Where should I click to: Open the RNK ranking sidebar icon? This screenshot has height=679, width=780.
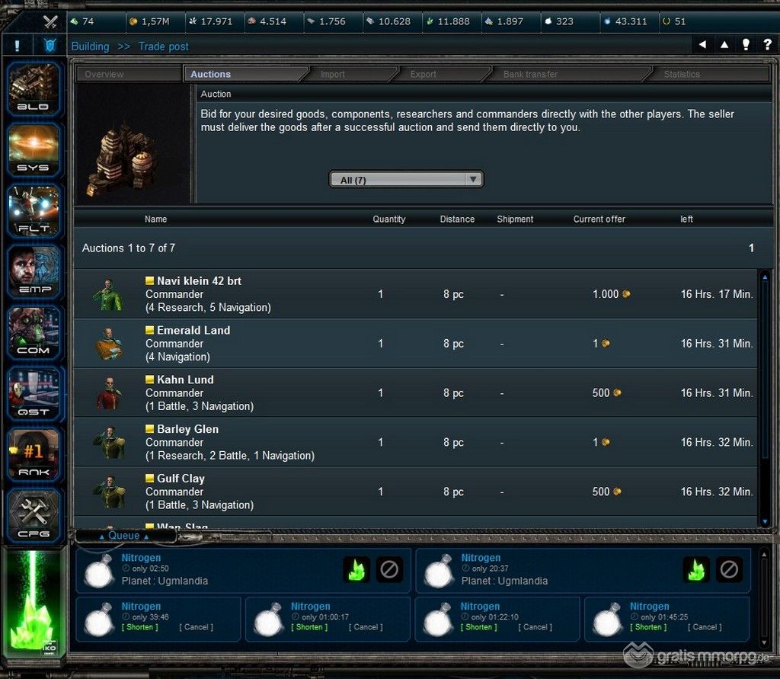coord(34,454)
